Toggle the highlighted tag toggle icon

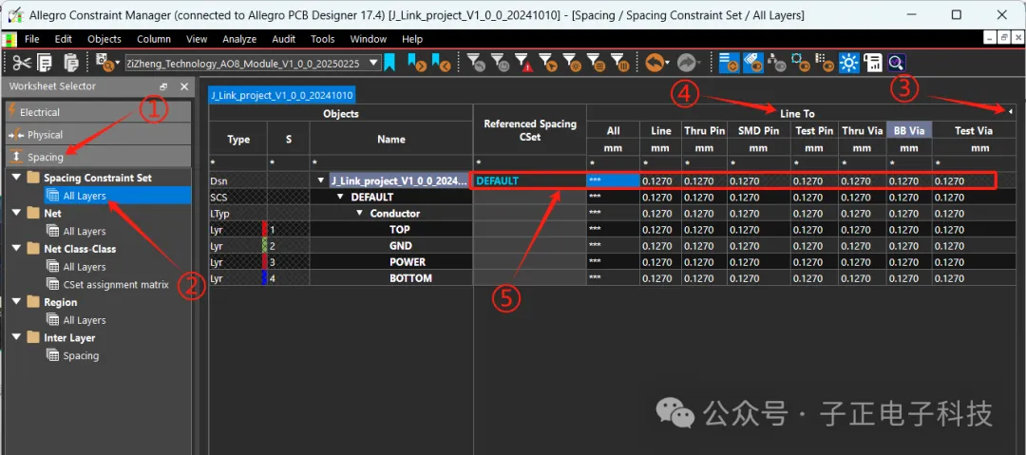(x=751, y=63)
